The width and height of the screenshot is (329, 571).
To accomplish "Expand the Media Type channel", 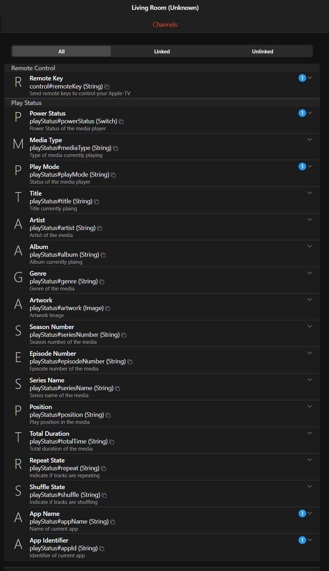I will (310, 139).
